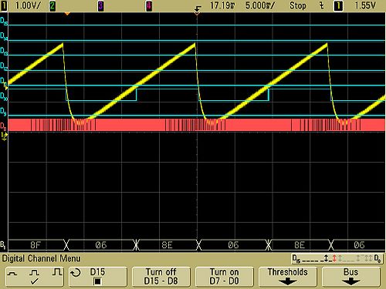Select channel 1 indicator in top bar
Viewport: 386px width, 289px height.
pos(4,5)
